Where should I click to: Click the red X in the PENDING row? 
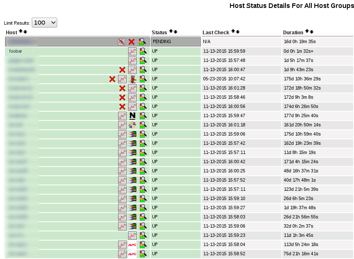tap(131, 42)
